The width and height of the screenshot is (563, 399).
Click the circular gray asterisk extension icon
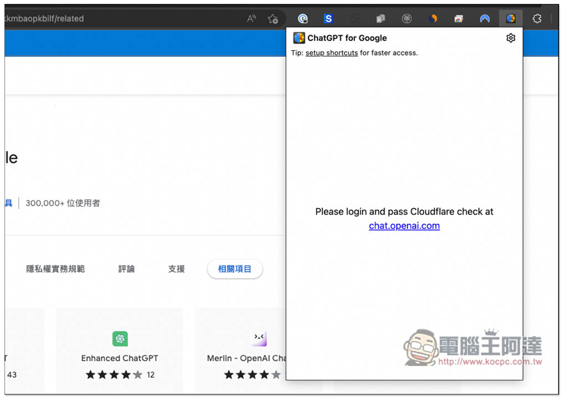coord(406,19)
